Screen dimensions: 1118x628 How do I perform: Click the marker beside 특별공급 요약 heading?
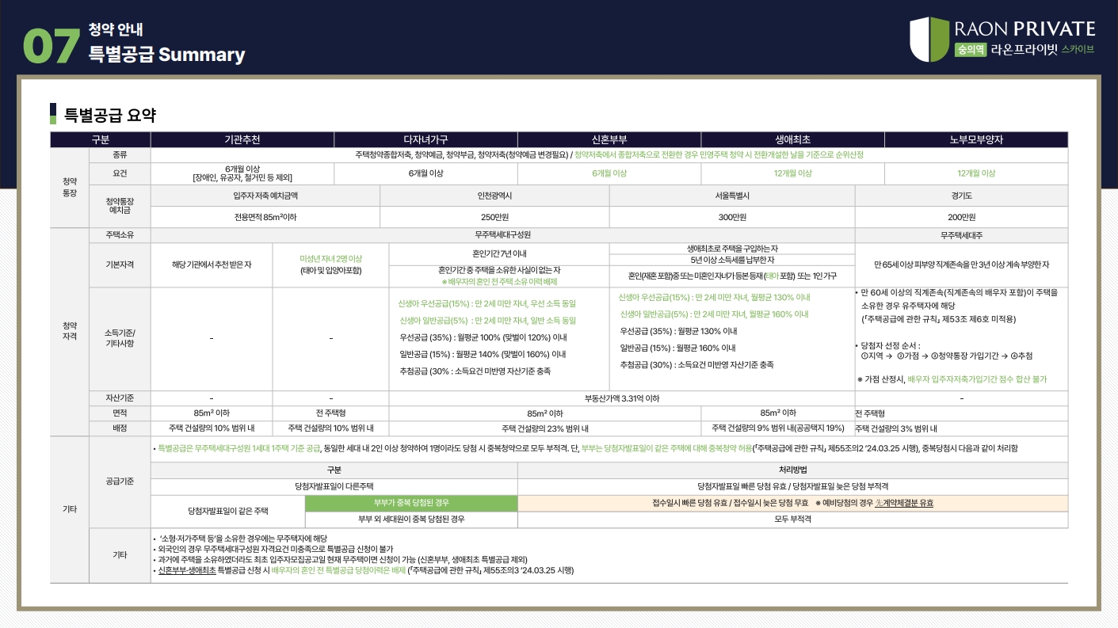53,114
